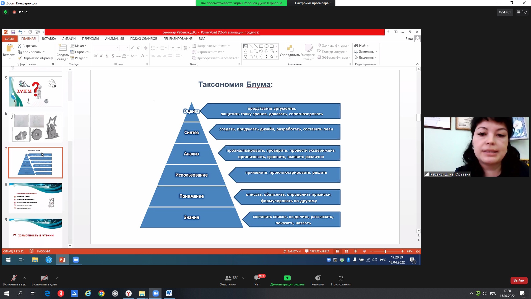Open the ВСТАВКА ribbon tab
531x299 pixels.
(x=49, y=39)
